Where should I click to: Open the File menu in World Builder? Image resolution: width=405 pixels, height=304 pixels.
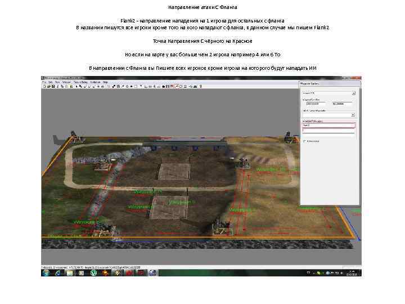click(44, 82)
